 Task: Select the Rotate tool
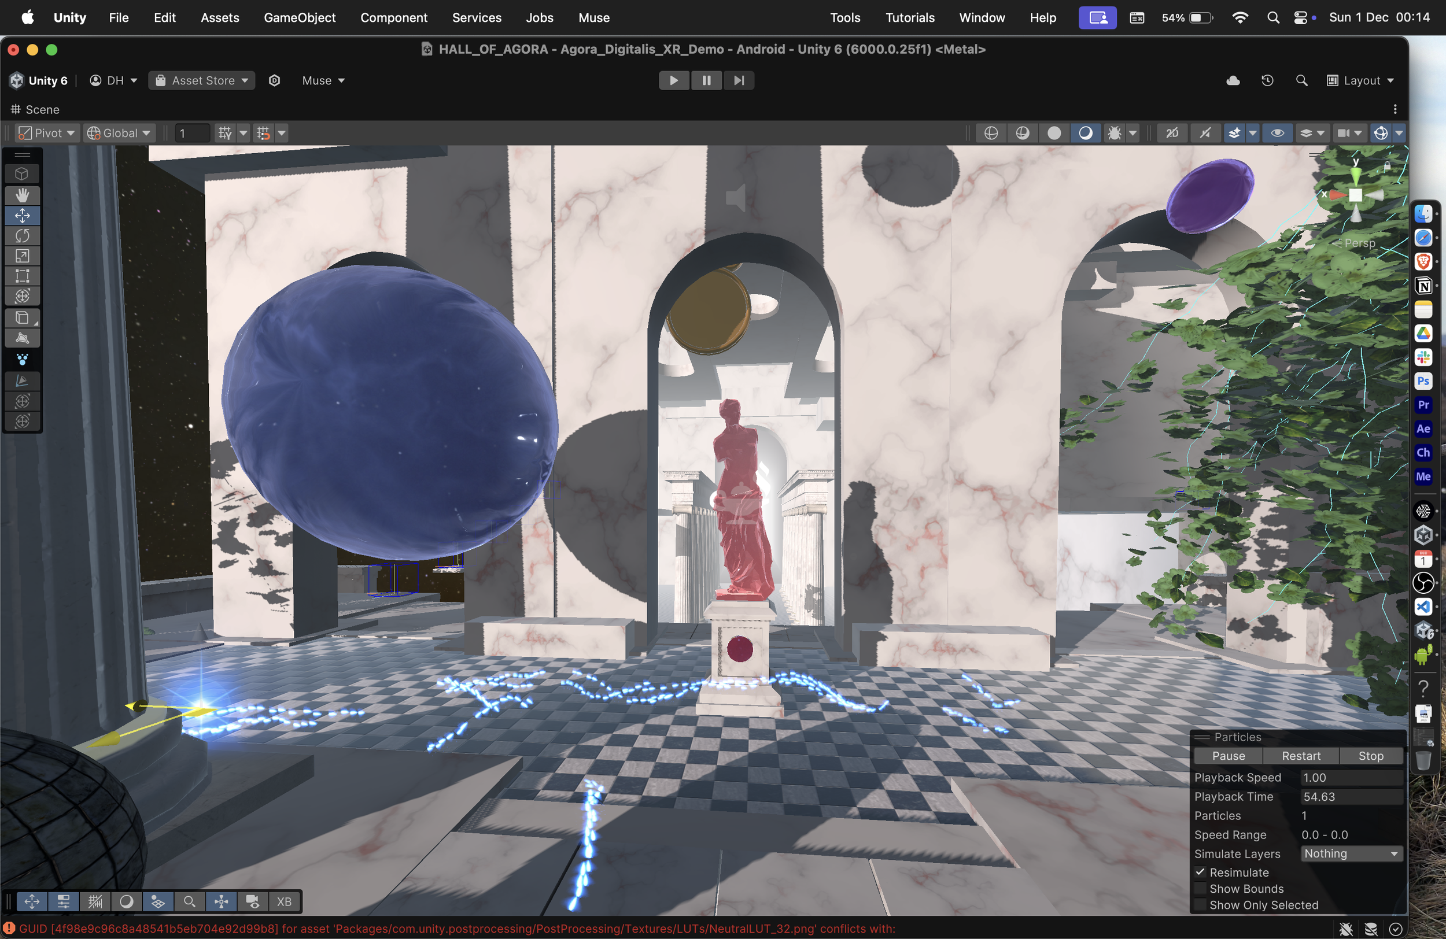click(x=23, y=236)
